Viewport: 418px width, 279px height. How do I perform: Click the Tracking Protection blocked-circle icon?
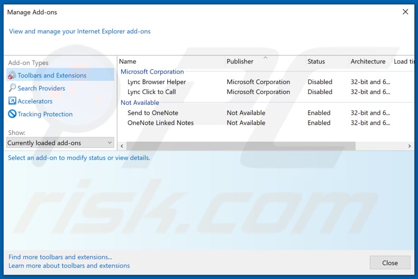[12, 114]
